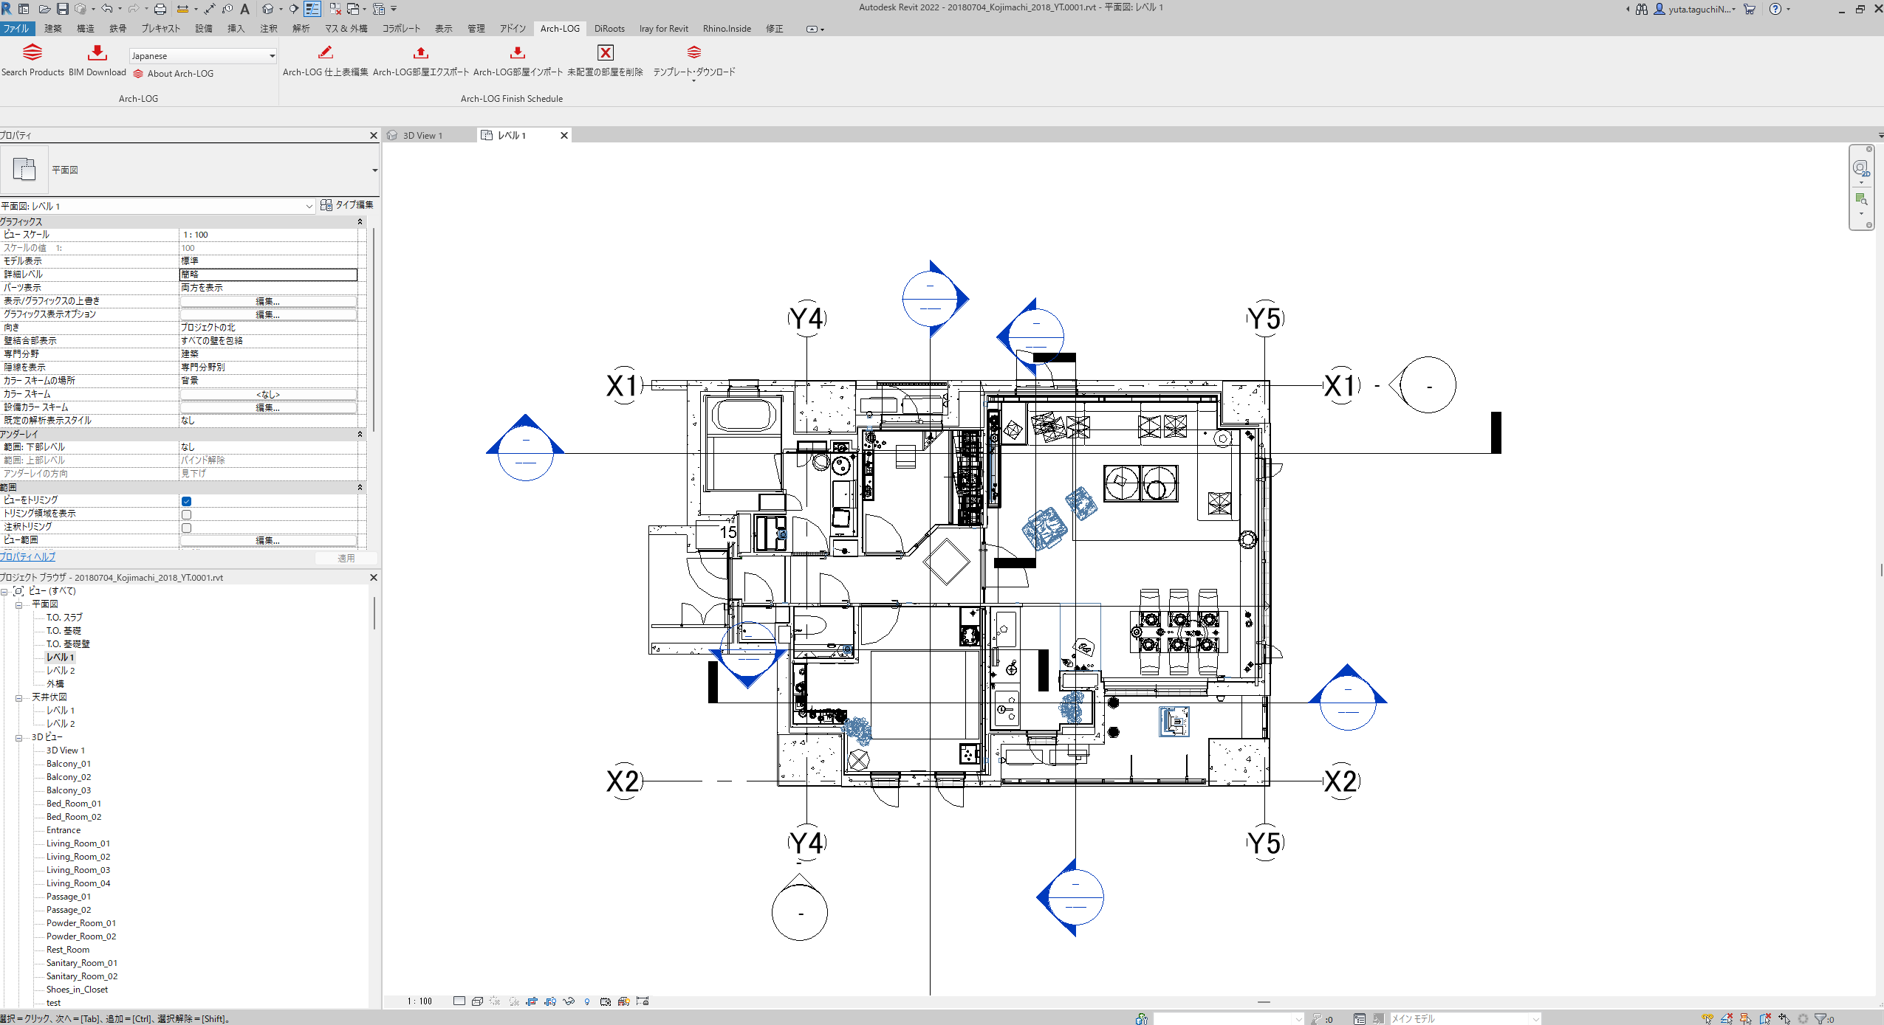Open Arch-LOG finish schedule edit tool

point(325,53)
